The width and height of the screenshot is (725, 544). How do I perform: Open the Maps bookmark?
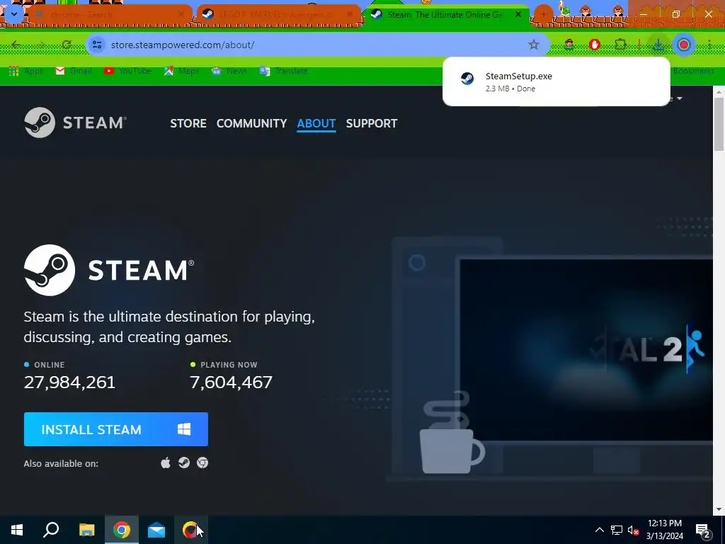pyautogui.click(x=182, y=71)
